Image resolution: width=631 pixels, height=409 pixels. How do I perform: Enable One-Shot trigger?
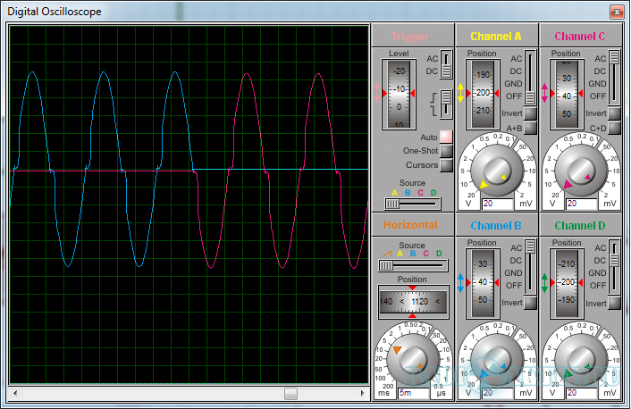446,152
